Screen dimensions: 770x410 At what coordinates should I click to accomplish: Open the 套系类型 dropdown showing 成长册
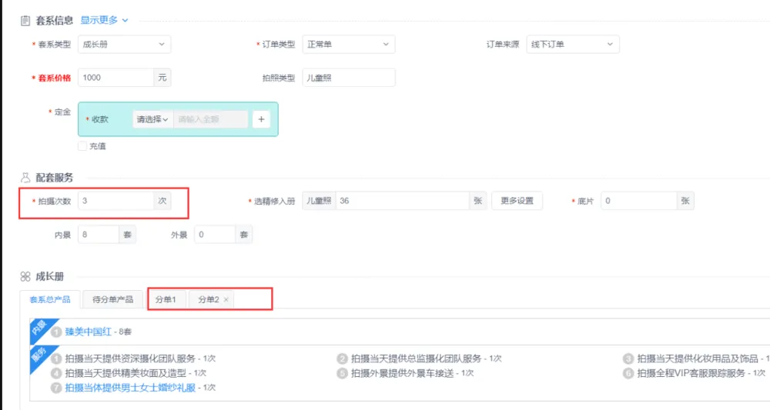tap(124, 45)
